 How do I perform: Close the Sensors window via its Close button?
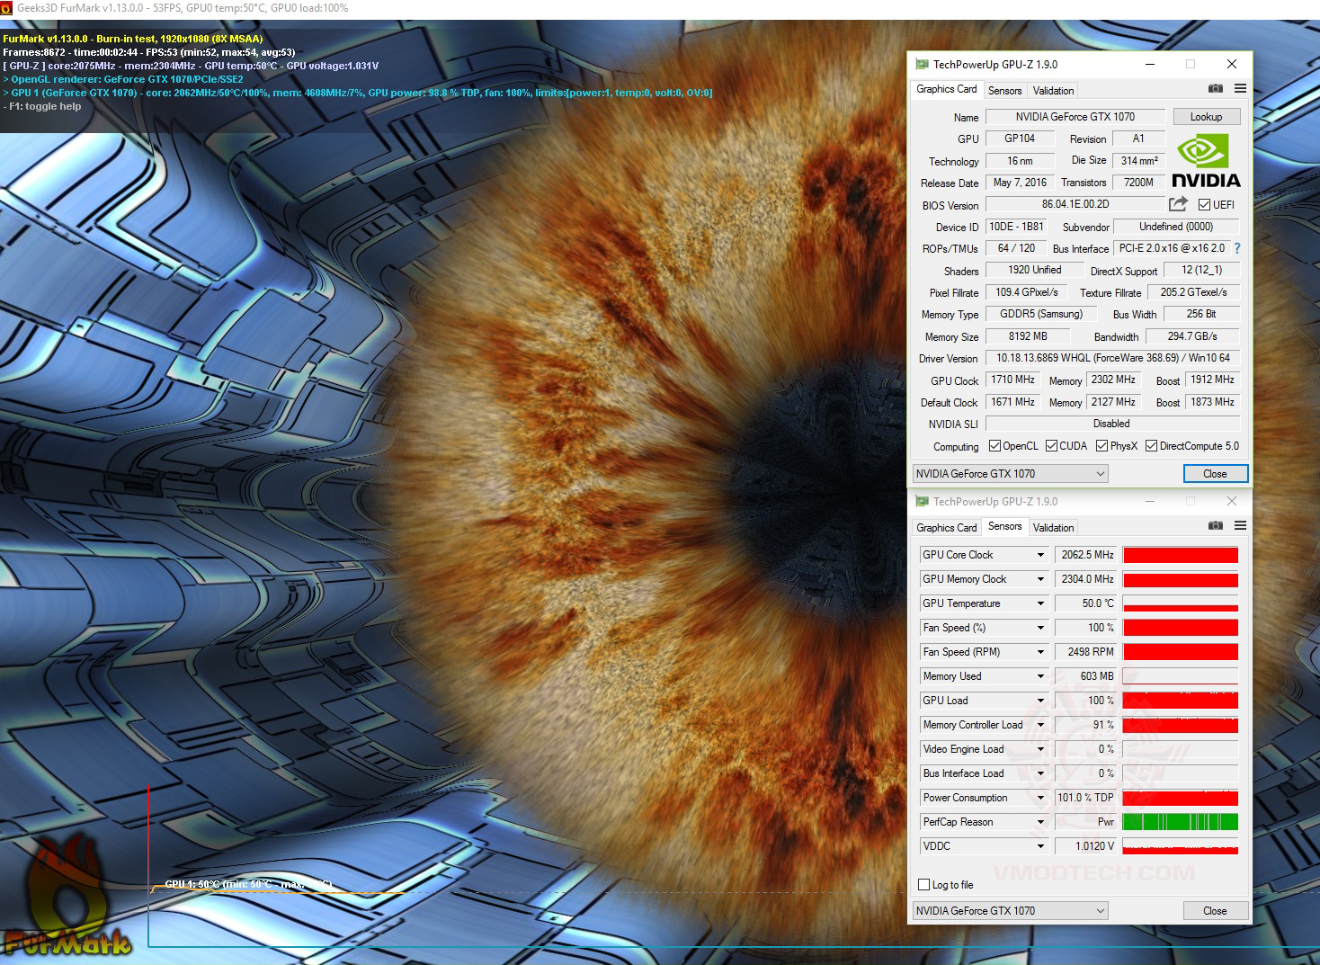click(x=1215, y=910)
